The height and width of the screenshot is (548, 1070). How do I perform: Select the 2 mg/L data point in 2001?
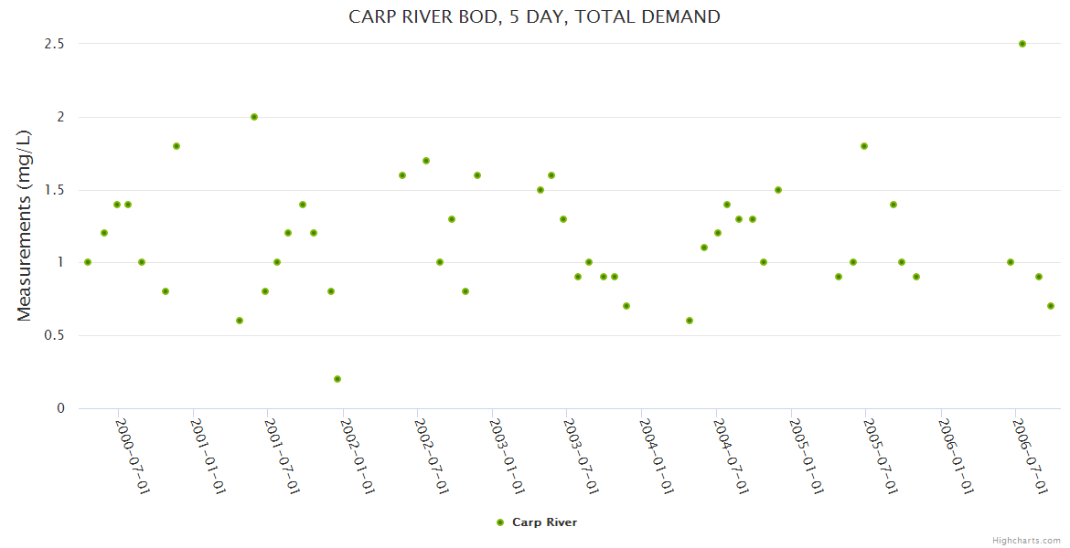[254, 117]
